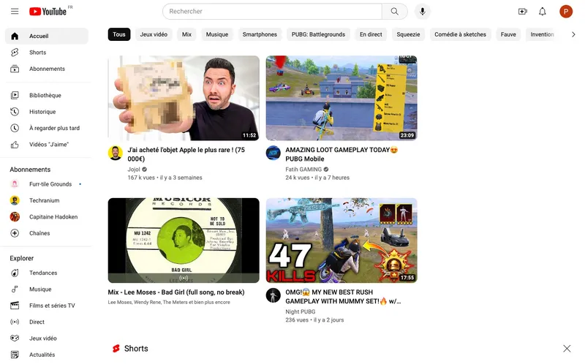585x364 pixels.
Task: Browse all channels via Chaînes
Action: coord(39,233)
